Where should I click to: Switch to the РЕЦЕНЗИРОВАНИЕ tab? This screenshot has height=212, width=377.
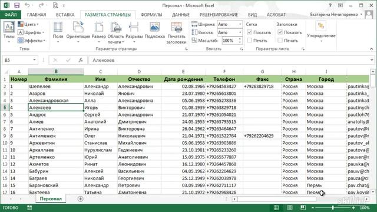pyautogui.click(x=219, y=15)
